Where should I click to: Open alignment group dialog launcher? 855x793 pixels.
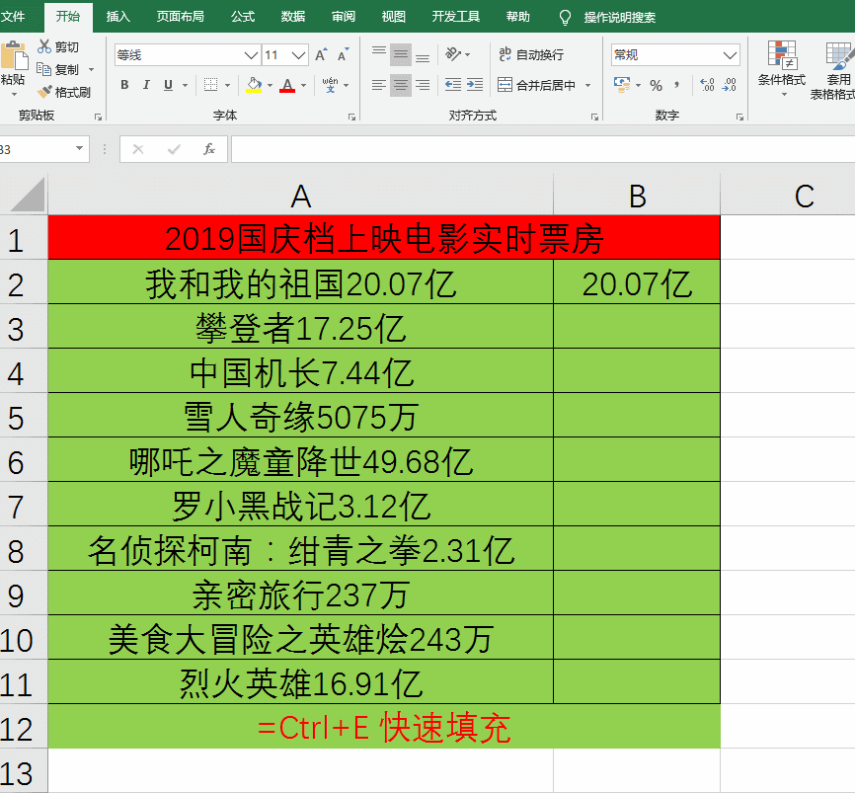pyautogui.click(x=594, y=117)
